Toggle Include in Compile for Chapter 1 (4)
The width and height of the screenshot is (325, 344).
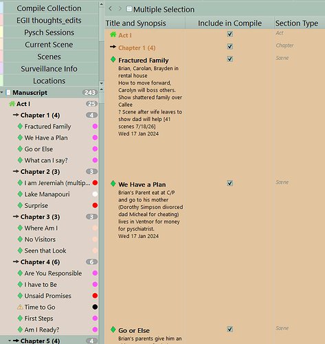pyautogui.click(x=230, y=46)
